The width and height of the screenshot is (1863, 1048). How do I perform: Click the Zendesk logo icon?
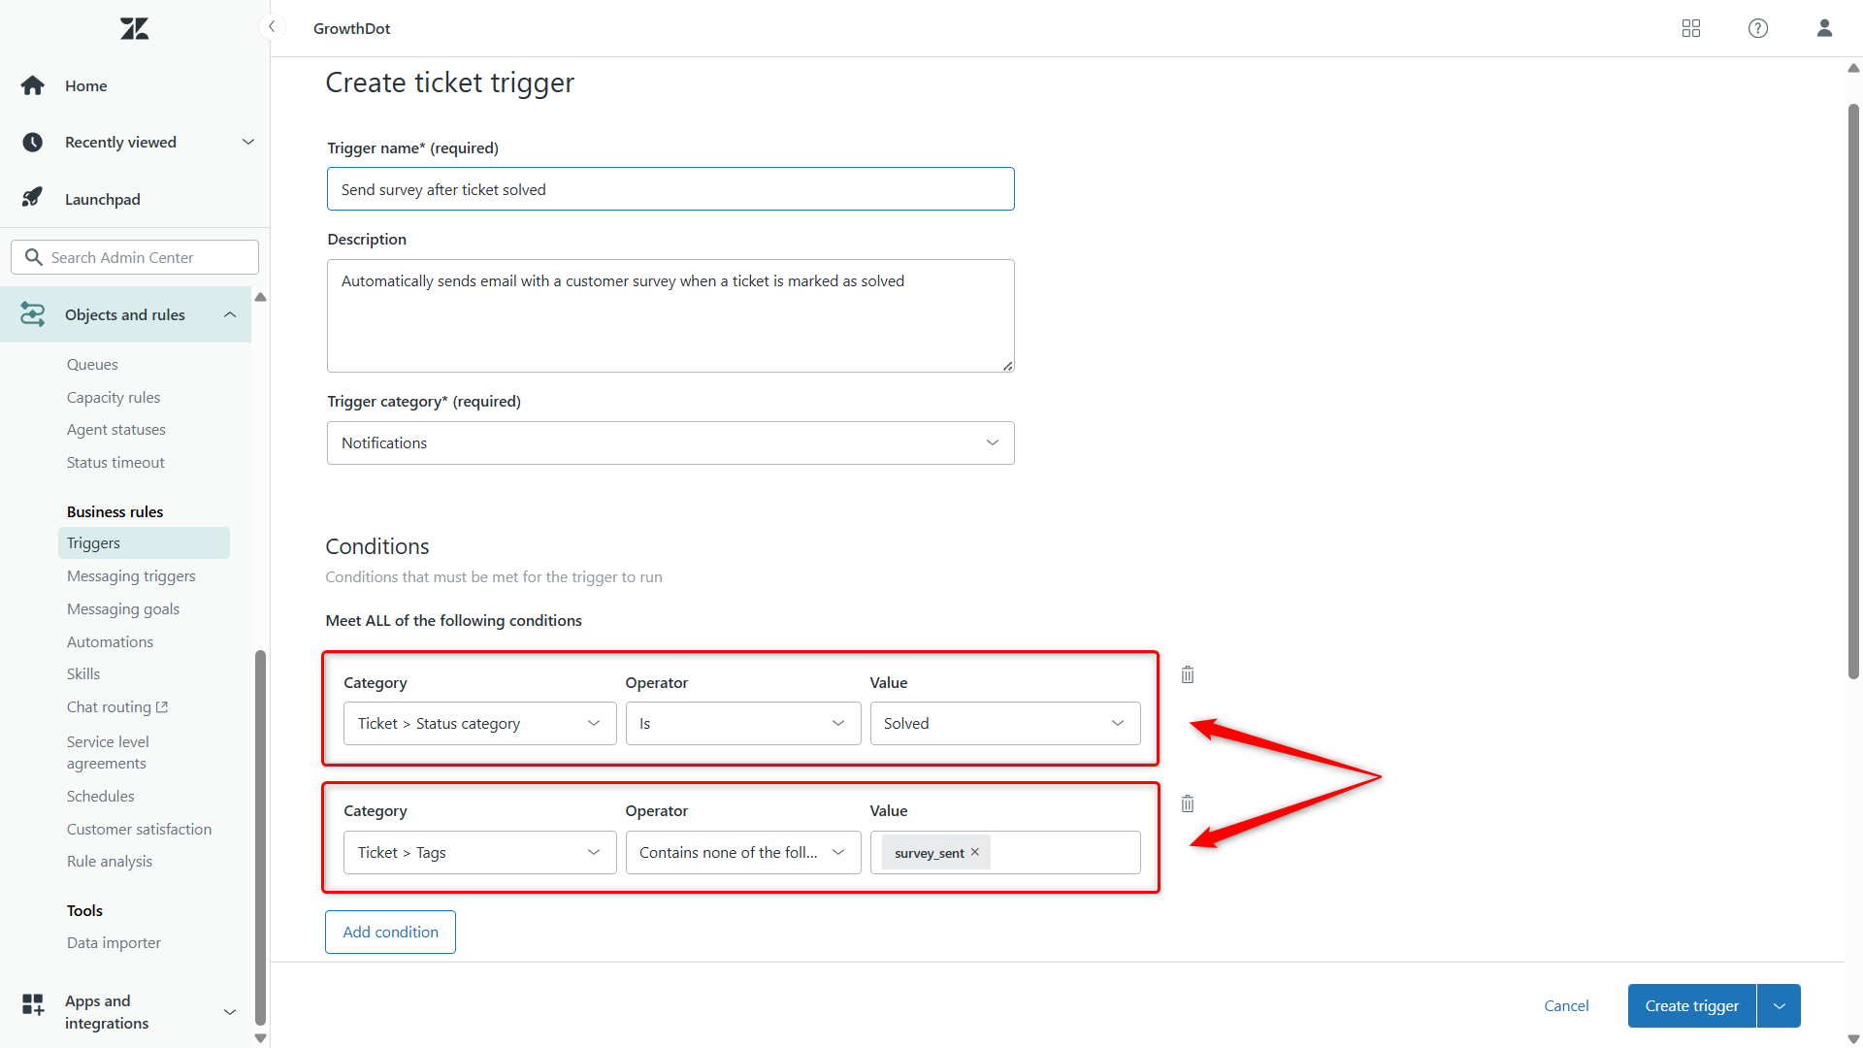pyautogui.click(x=133, y=28)
